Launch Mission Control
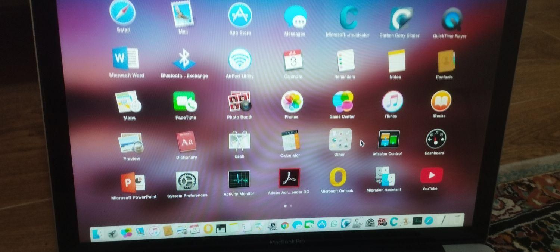 pyautogui.click(x=389, y=139)
